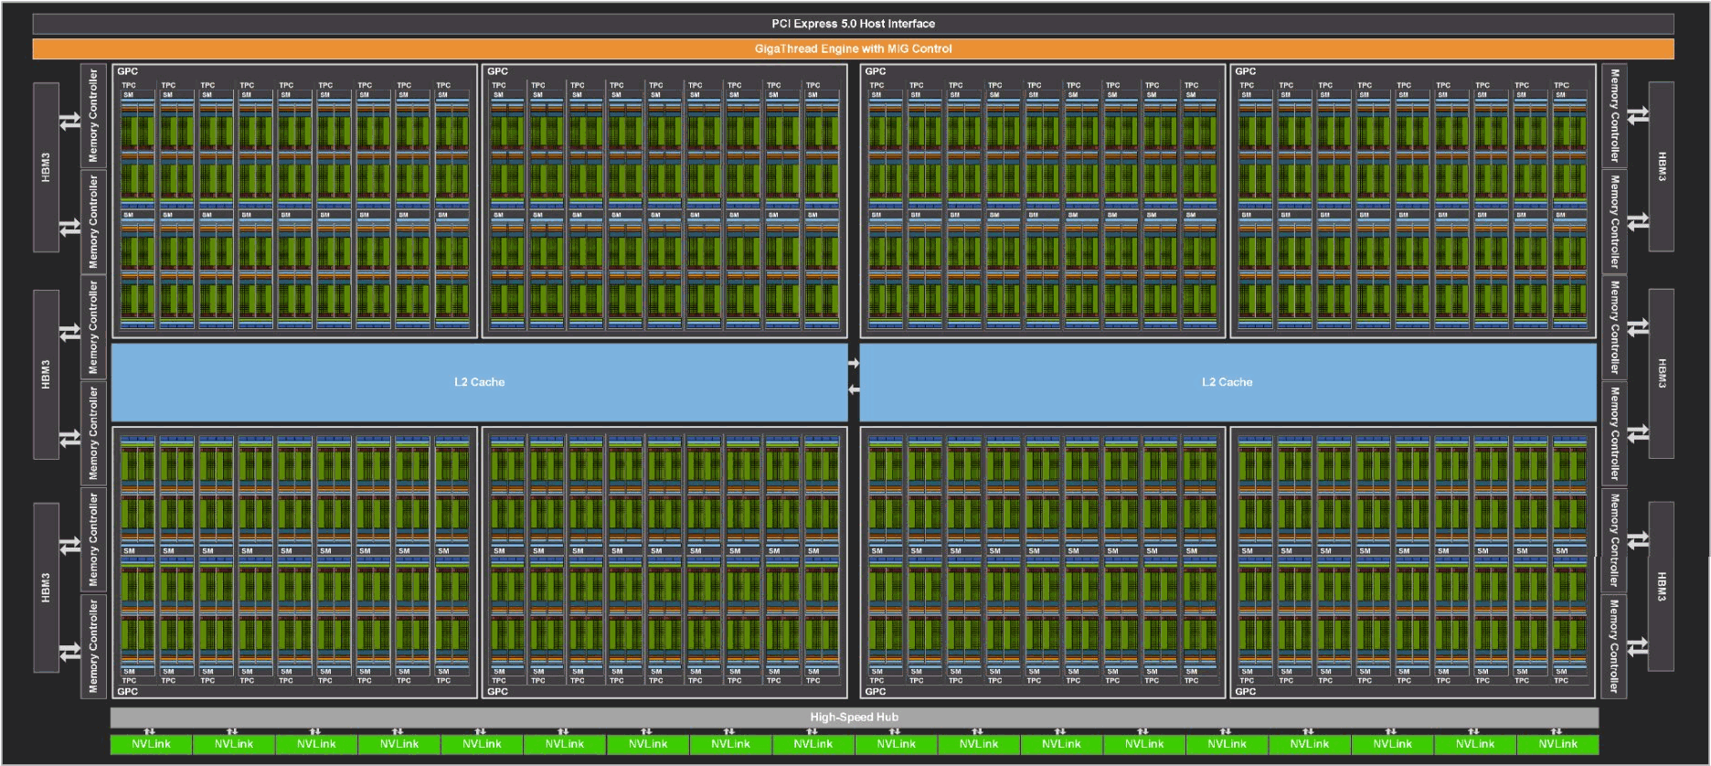Viewport: 1711px width, 766px height.
Task: Click the GPC label of the top-right GPC
Action: click(1245, 71)
